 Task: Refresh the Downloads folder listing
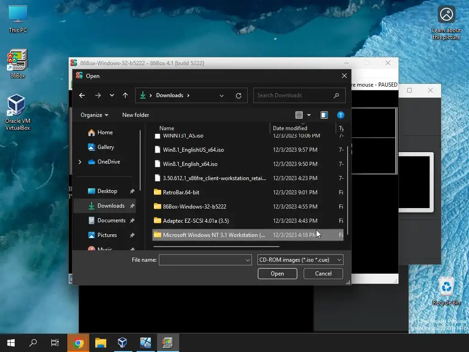click(238, 95)
